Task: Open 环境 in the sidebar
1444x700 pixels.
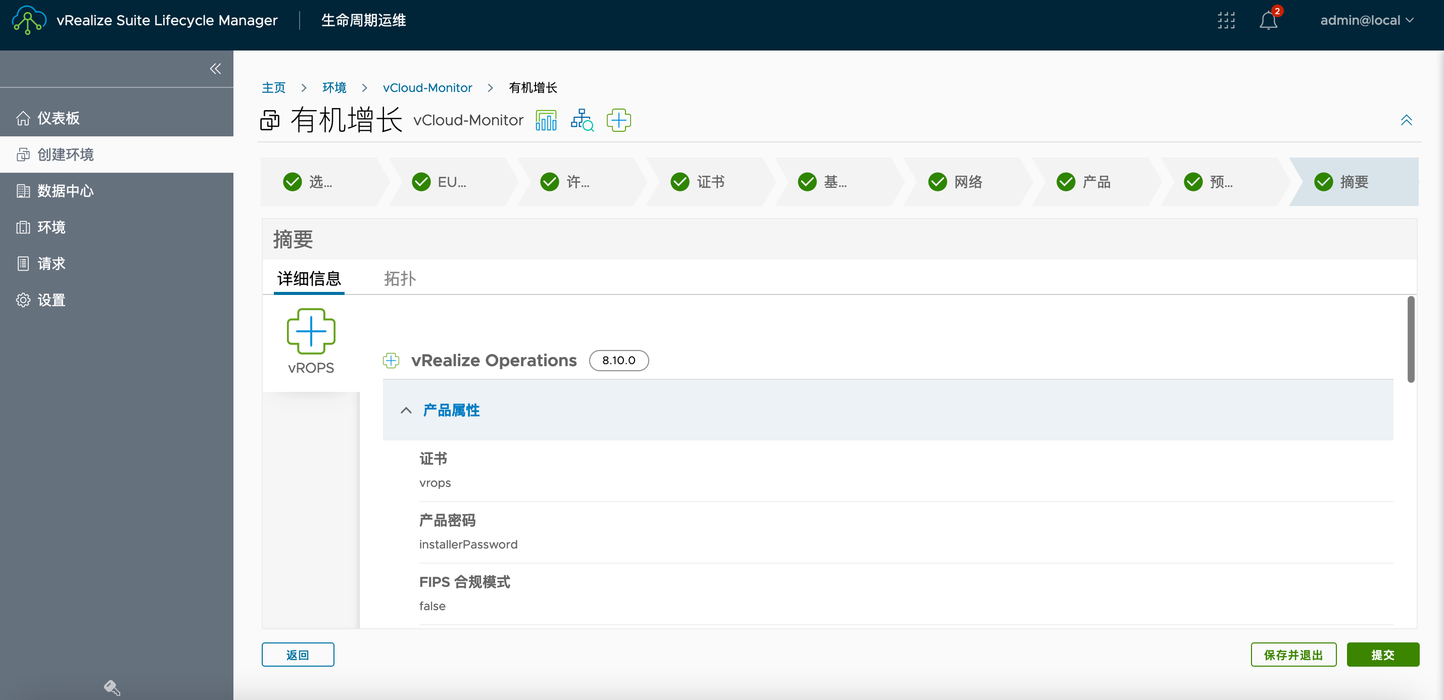Action: [117, 227]
